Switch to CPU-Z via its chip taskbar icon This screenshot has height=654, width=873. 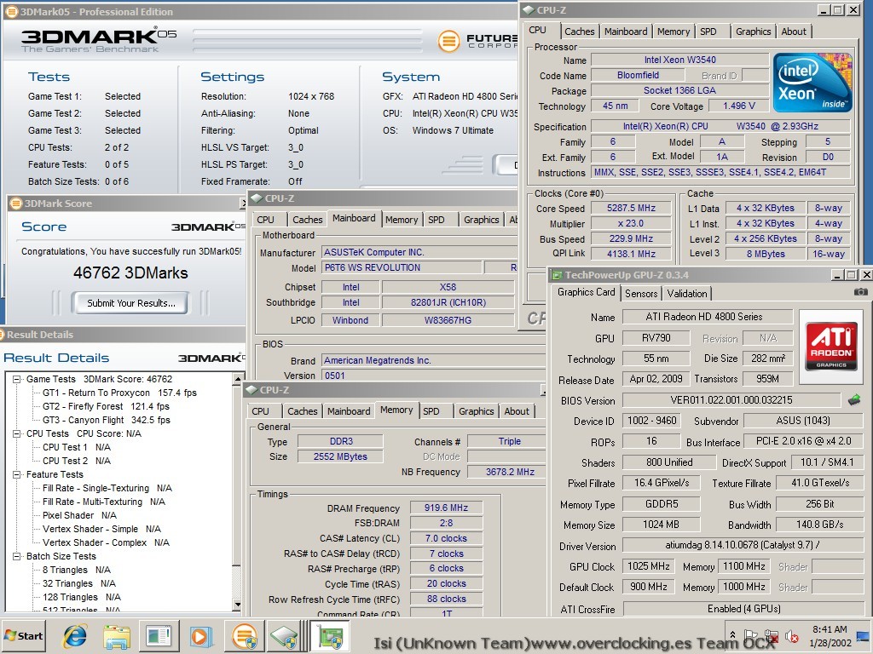pyautogui.click(x=286, y=636)
